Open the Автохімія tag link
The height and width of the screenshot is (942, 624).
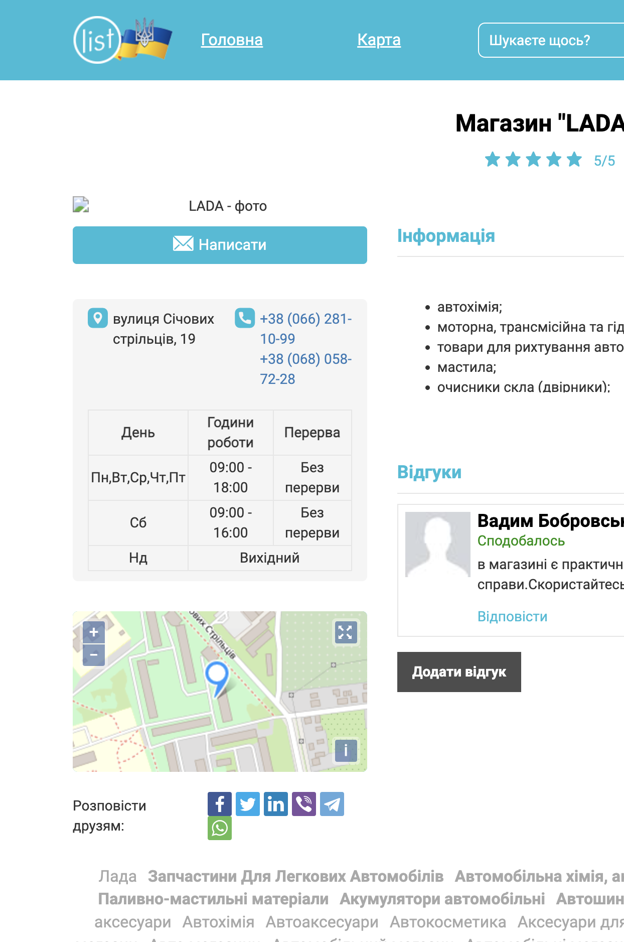point(218,922)
